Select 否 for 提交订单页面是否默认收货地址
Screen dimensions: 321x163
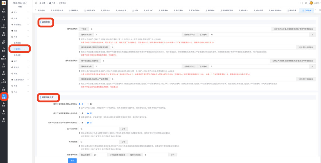88,104
